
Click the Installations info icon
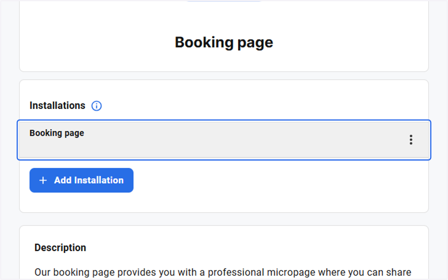(97, 106)
